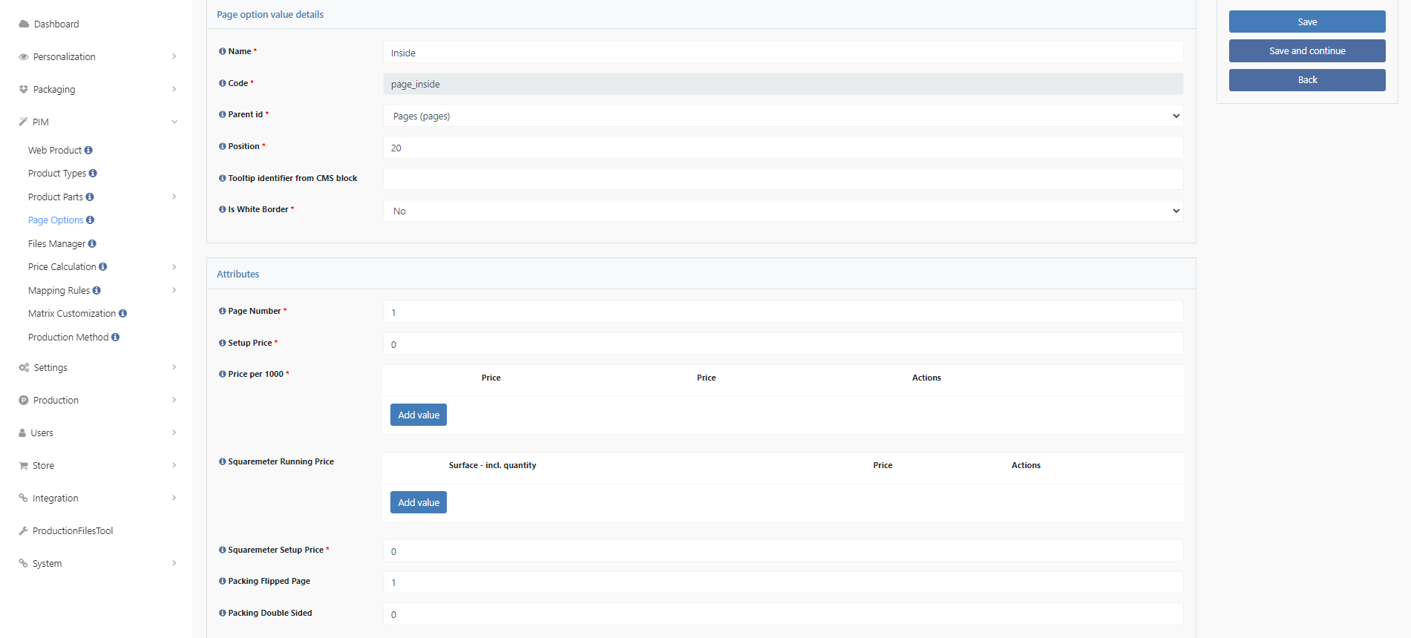Click the Store cart icon
The image size is (1411, 638).
pos(24,465)
